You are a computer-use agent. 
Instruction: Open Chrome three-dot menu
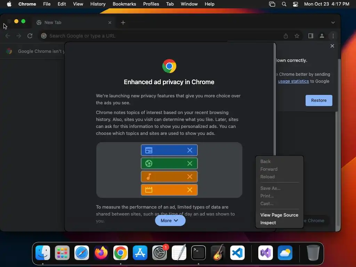click(333, 36)
